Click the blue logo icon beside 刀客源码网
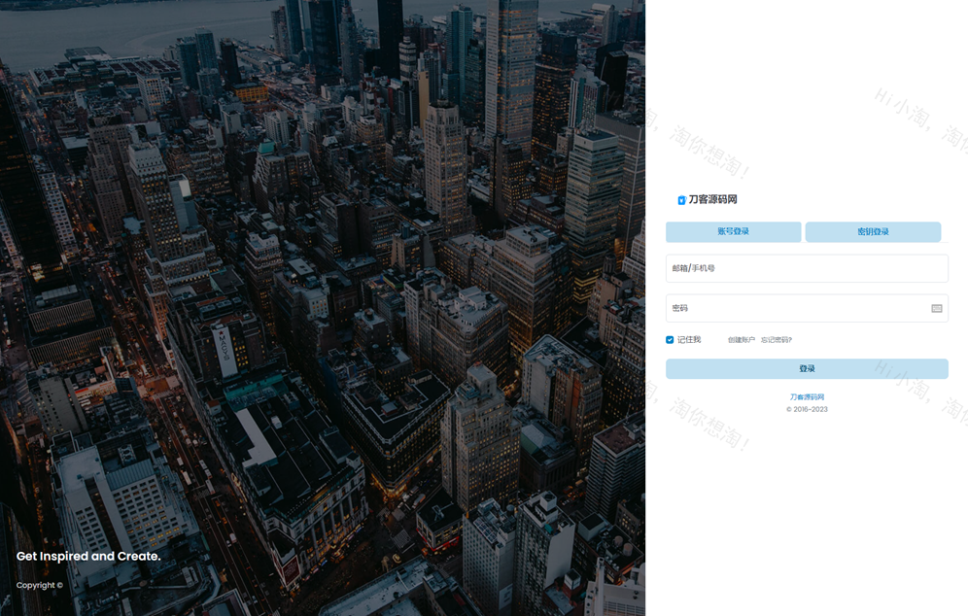Viewport: 968px width, 616px height. [681, 200]
